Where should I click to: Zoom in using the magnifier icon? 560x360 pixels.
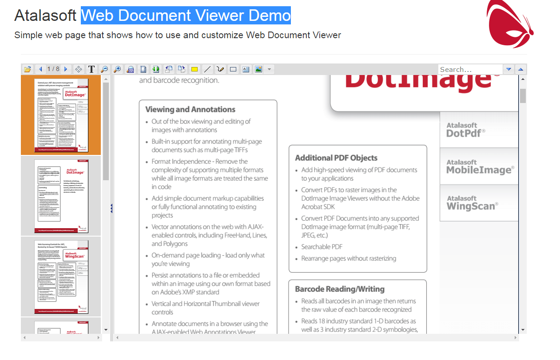pos(117,69)
